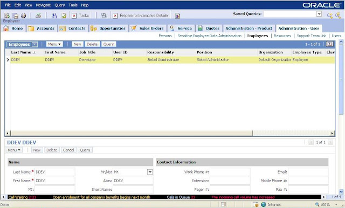The image size is (345, 208).
Task: Click the Site Map globe icon
Action: (23, 16)
